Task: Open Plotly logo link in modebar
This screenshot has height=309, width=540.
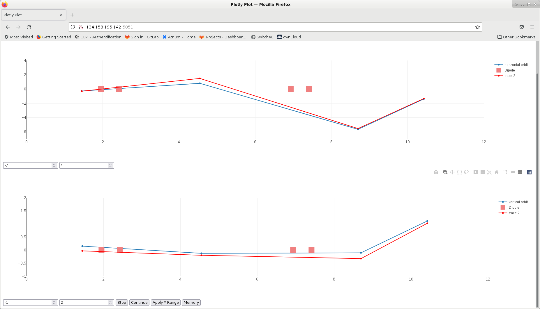Action: pos(529,172)
